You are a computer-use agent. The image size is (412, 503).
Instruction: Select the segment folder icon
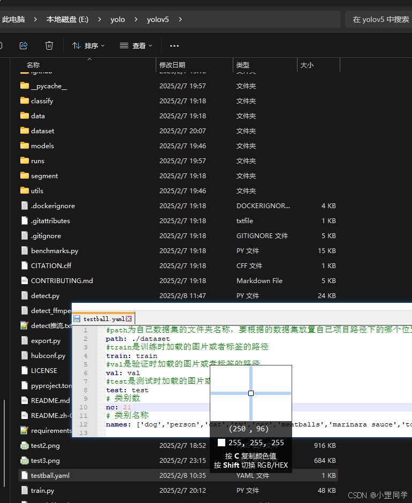pos(25,176)
